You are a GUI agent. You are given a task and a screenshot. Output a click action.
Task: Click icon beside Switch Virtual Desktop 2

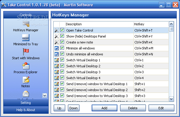[x=57, y=66]
